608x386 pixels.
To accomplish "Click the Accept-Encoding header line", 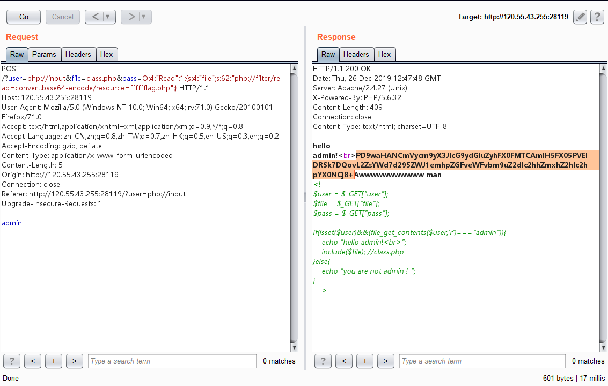I will [x=52, y=146].
